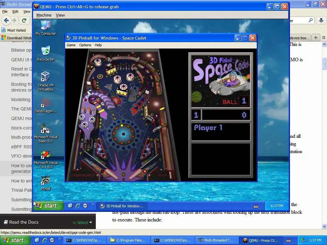
Task: Open My Computer icon on guest desktop
Action: point(46,28)
